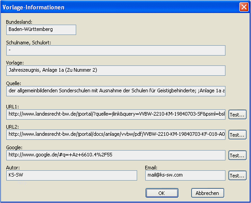The image size is (251, 203).
Task: Select the Vorlage text field
Action: [116, 70]
